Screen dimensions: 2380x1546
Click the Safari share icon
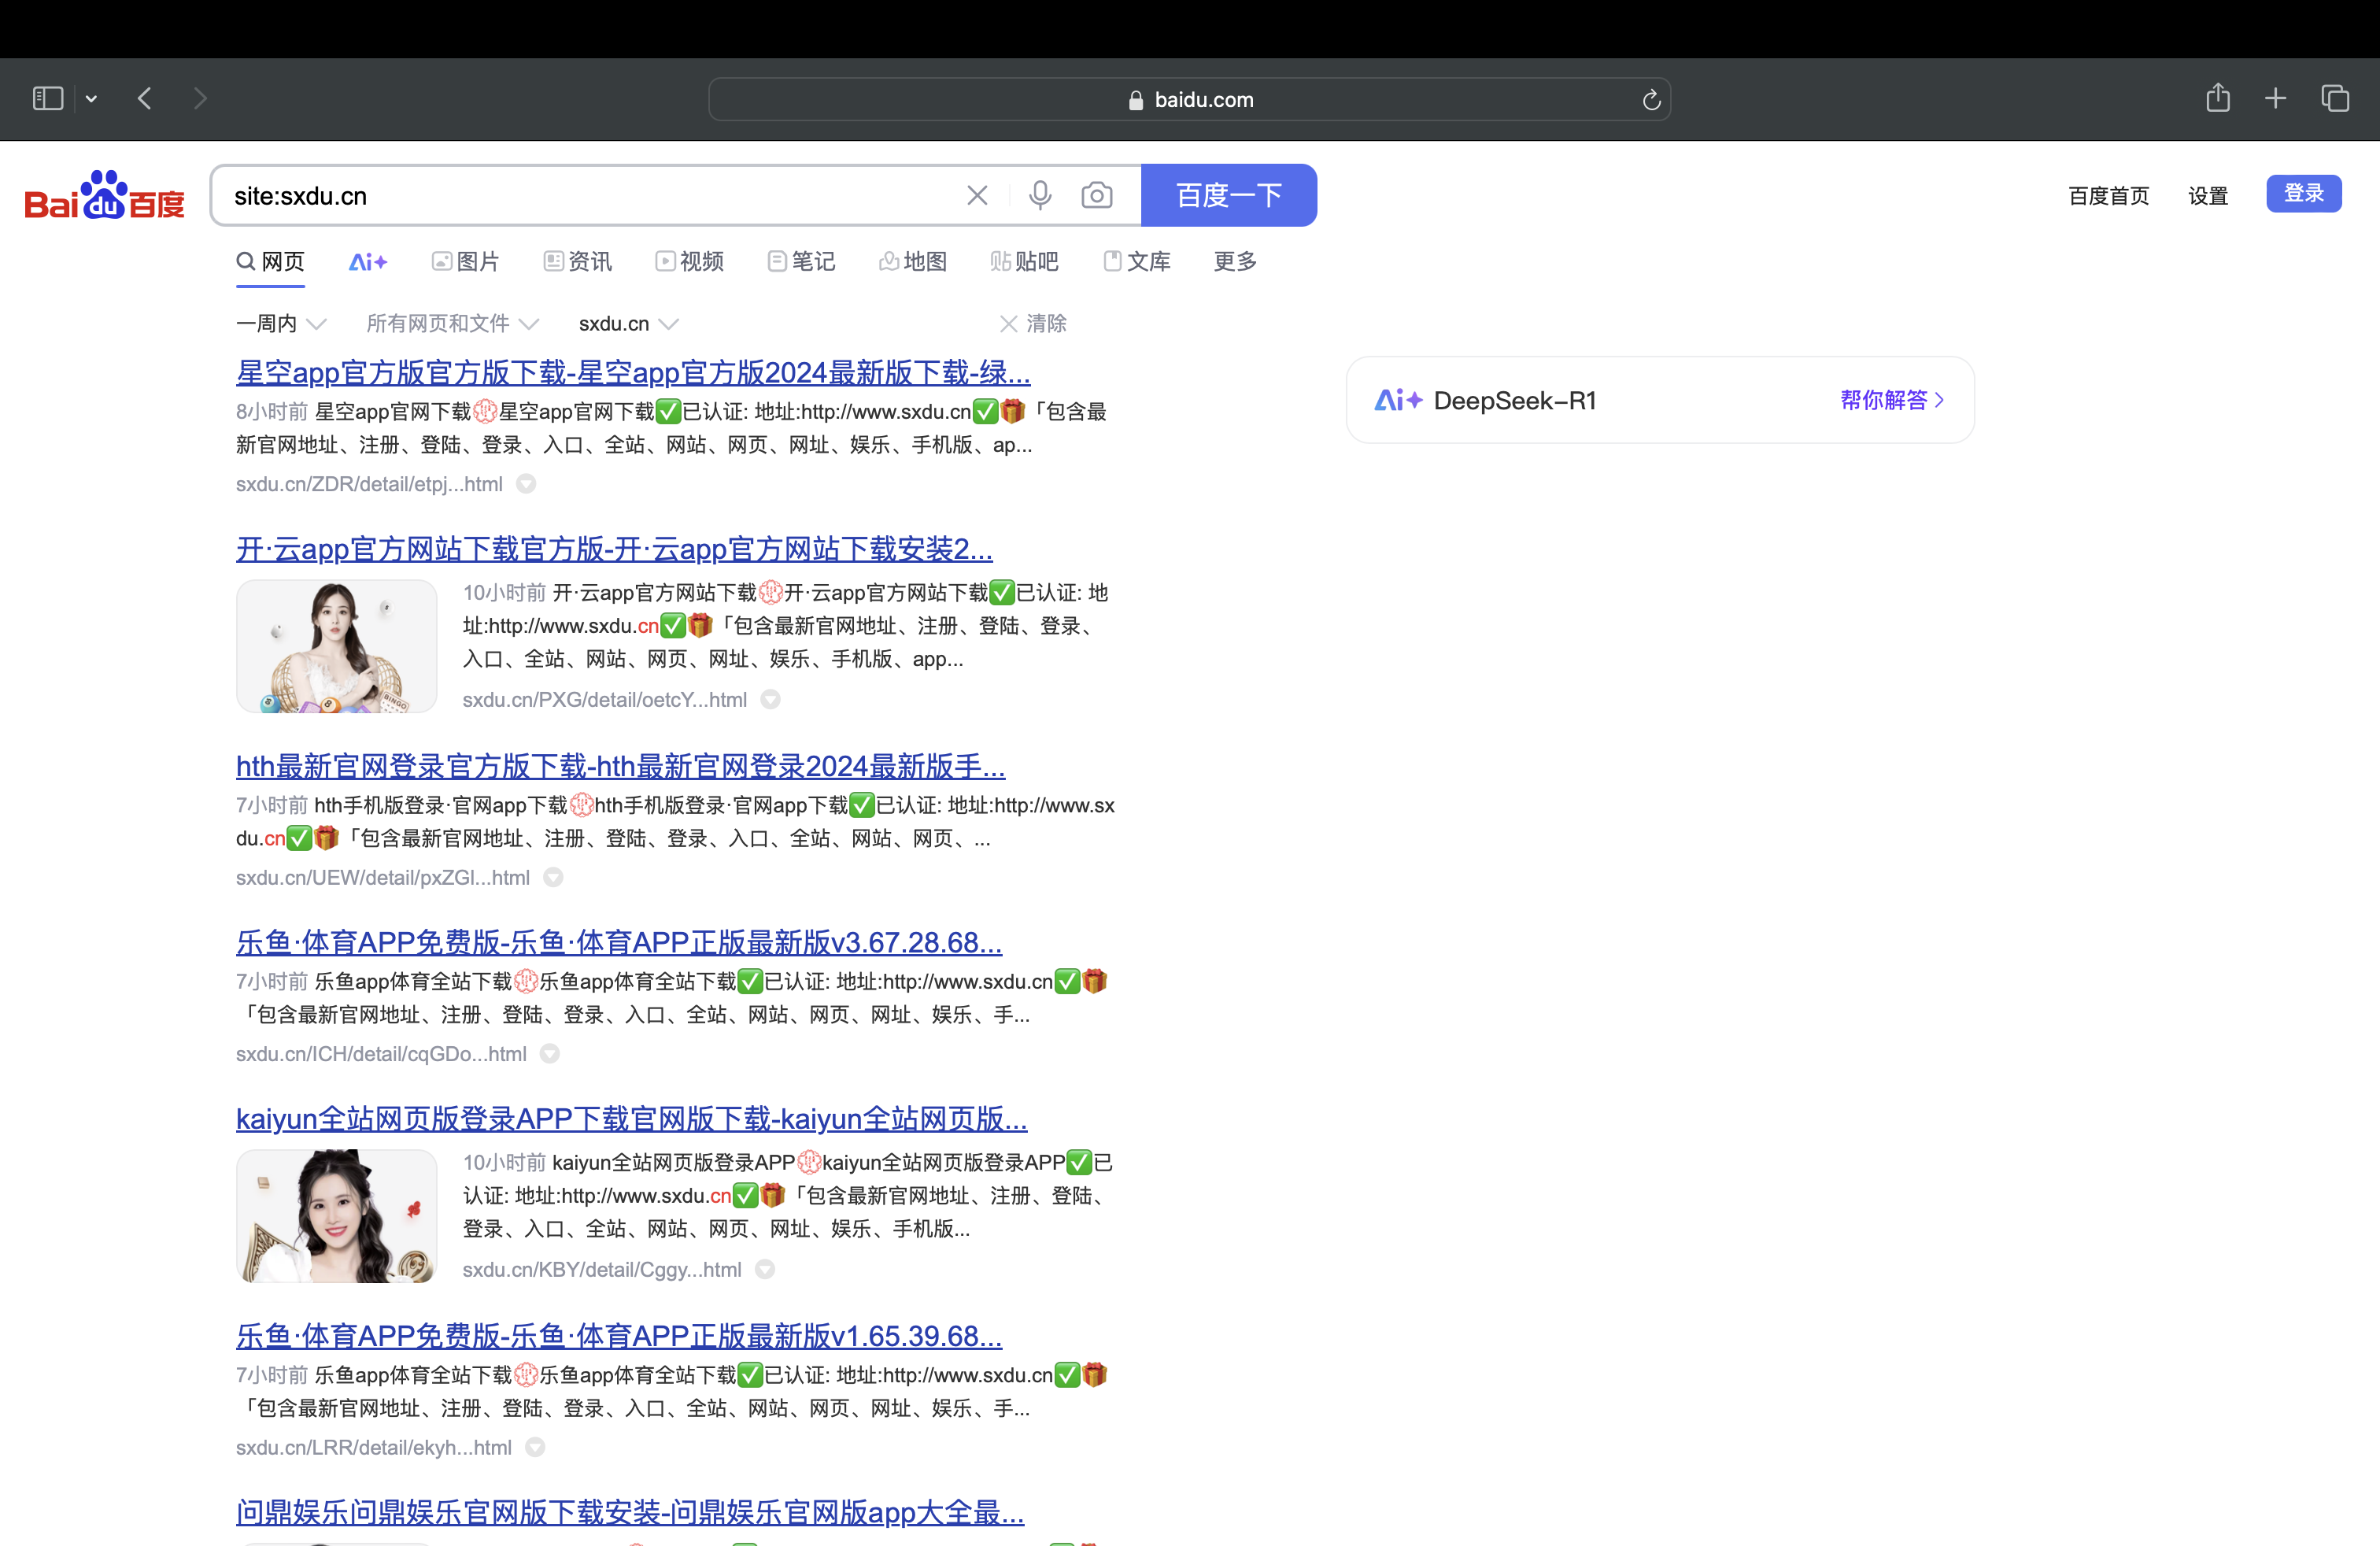[2218, 98]
